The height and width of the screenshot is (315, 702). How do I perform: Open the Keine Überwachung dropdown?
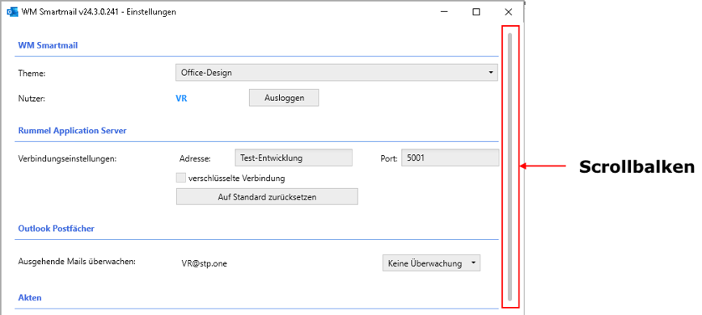pos(431,263)
